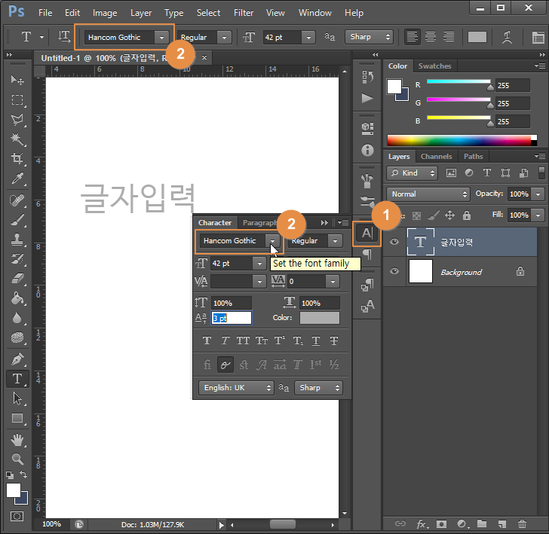Click the Character panel Color swatch

tap(320, 318)
